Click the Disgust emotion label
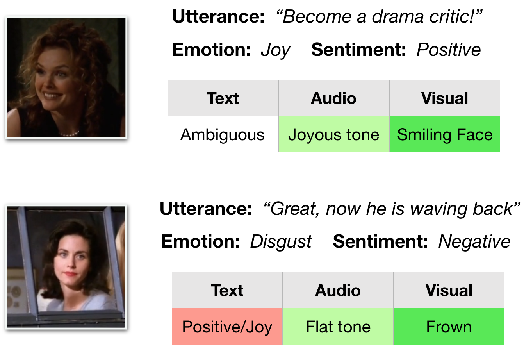 (281, 242)
